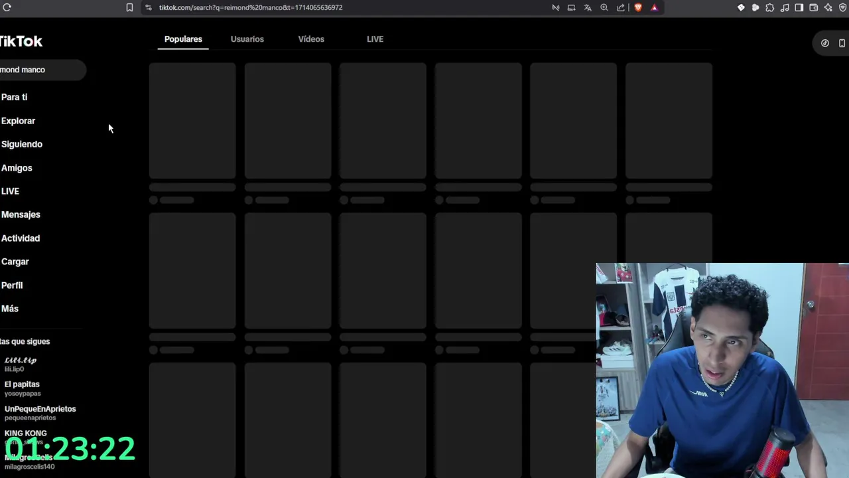Open followed account KING KONG
Screen dimensions: 849x478
26,437
